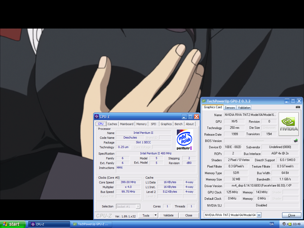This screenshot has width=304, height=228.
Task: Click the Package value Slot 1 SECC
Action: [x=143, y=142]
